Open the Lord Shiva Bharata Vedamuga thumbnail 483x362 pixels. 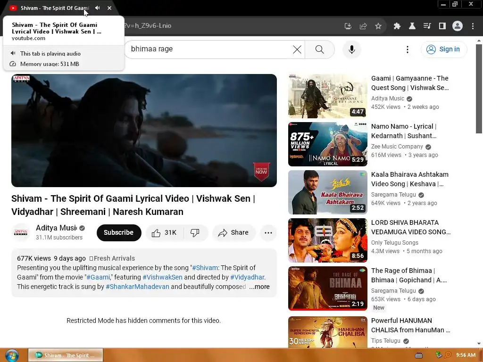(x=328, y=240)
